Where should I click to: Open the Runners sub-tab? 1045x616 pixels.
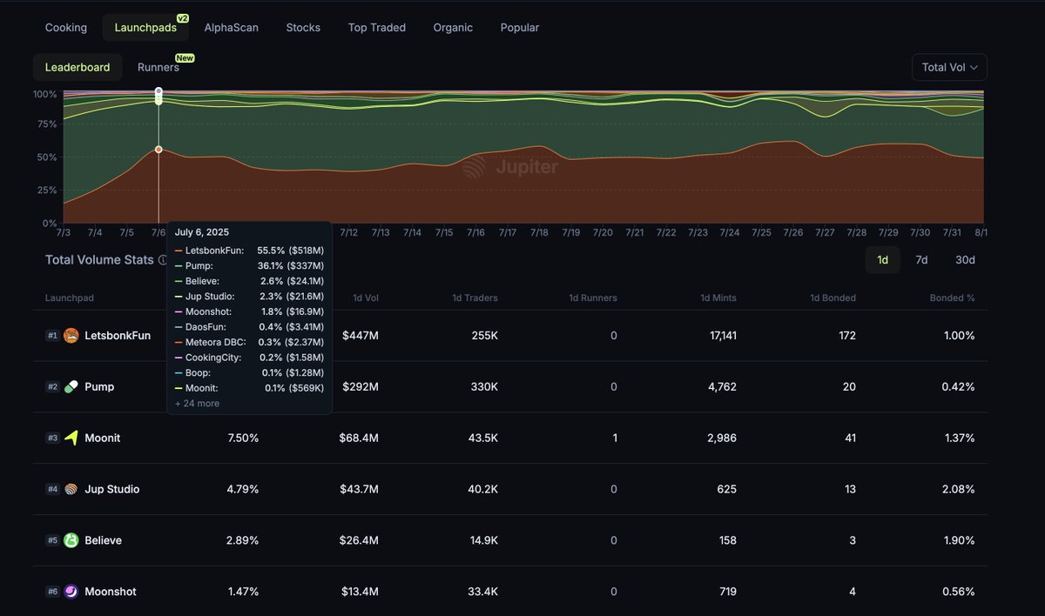pyautogui.click(x=158, y=67)
